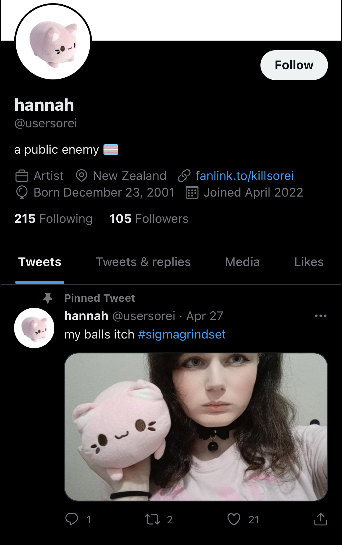The width and height of the screenshot is (342, 545).
Task: View the 215 Following list
Action: coord(53,219)
